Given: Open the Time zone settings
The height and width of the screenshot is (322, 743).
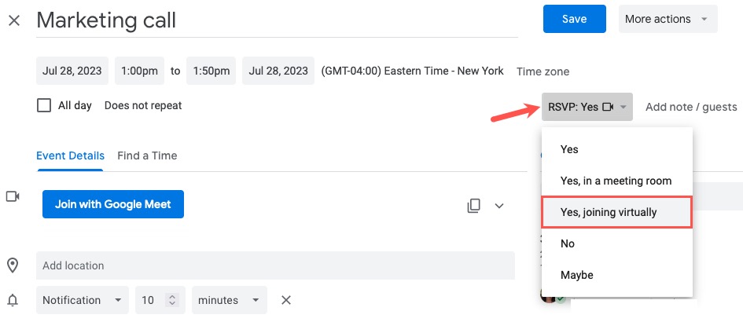Looking at the screenshot, I should point(543,71).
